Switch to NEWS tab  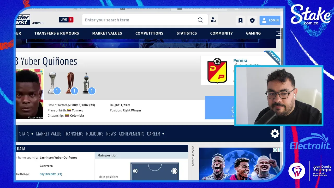click(x=111, y=134)
